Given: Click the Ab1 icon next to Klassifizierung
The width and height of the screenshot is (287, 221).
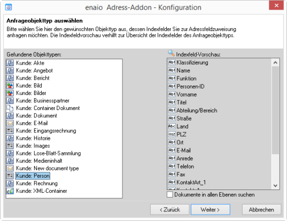Looking at the screenshot, I should (172, 62).
